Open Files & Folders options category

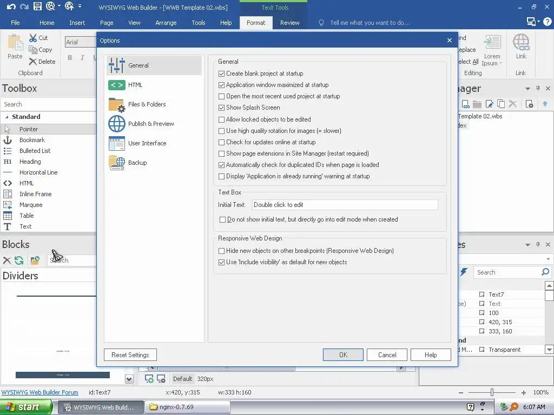(154, 104)
